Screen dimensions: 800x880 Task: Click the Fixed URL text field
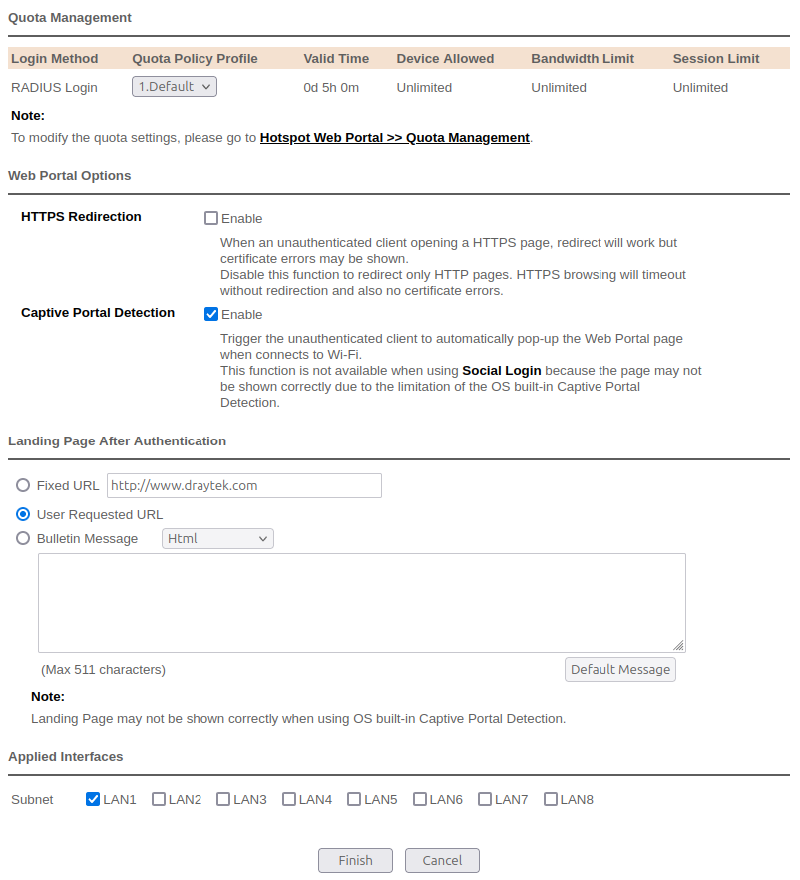243,486
